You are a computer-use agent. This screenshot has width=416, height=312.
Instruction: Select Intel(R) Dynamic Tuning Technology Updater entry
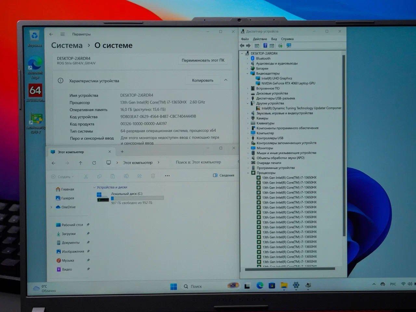[x=299, y=108]
